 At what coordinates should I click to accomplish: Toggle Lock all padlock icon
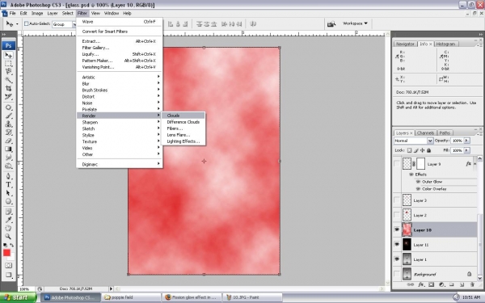click(x=428, y=150)
